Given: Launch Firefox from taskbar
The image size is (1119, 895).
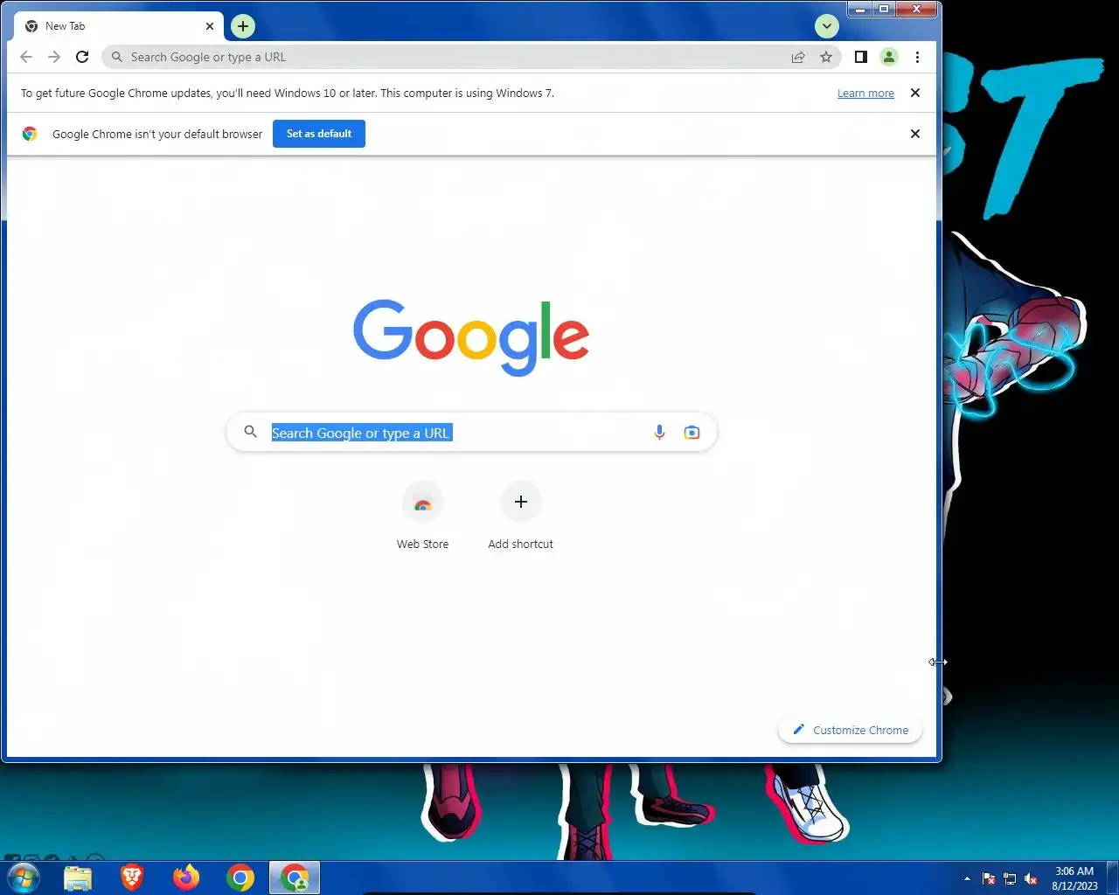Looking at the screenshot, I should click(186, 878).
